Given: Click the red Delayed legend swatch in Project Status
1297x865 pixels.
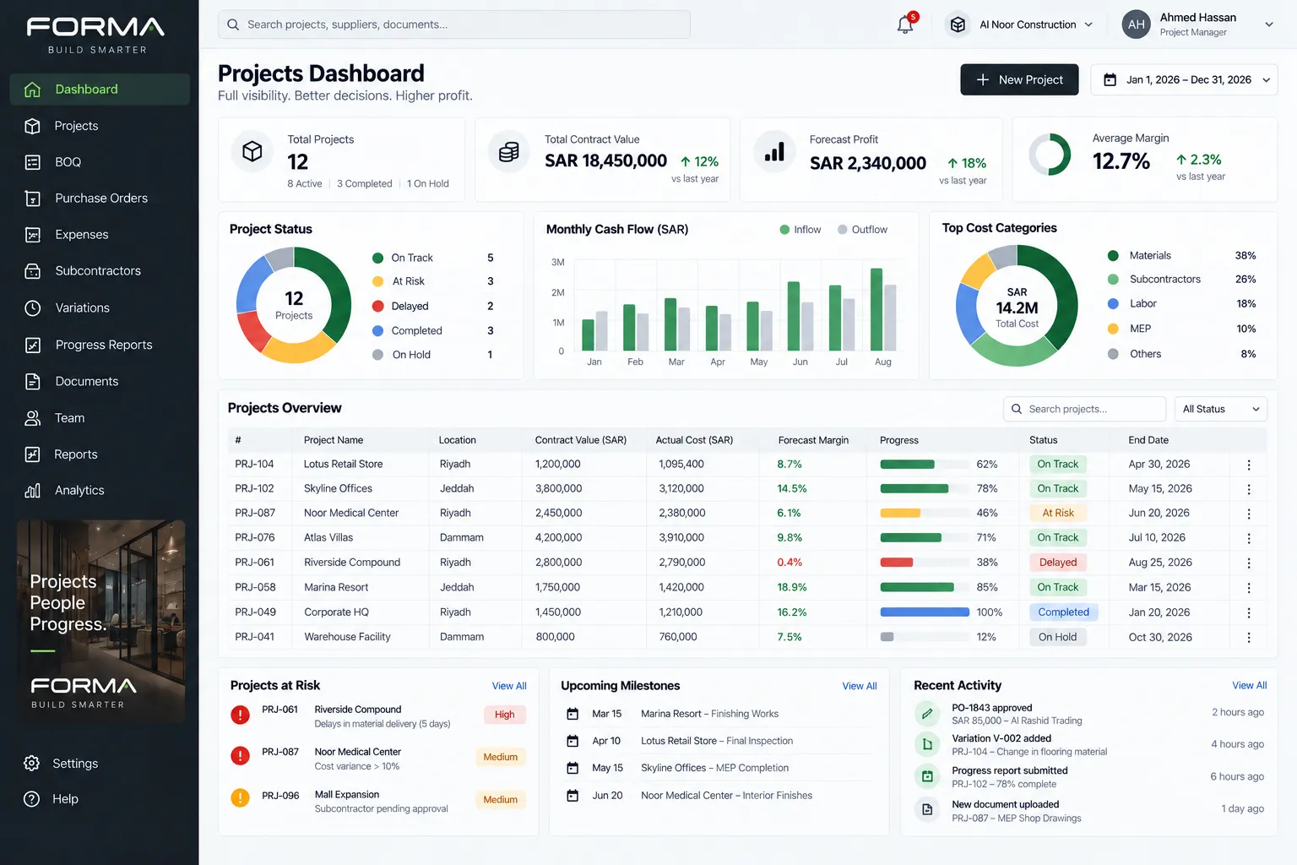Looking at the screenshot, I should 378,306.
